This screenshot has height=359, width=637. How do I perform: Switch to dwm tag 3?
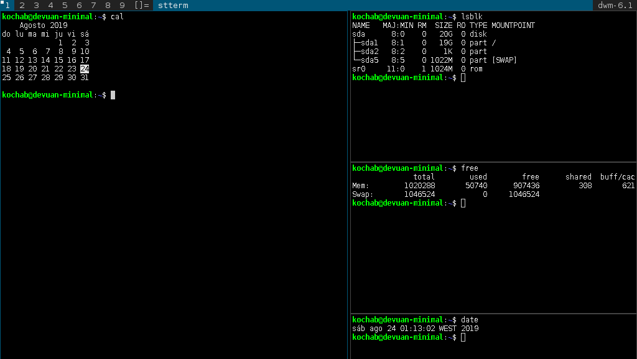click(36, 5)
